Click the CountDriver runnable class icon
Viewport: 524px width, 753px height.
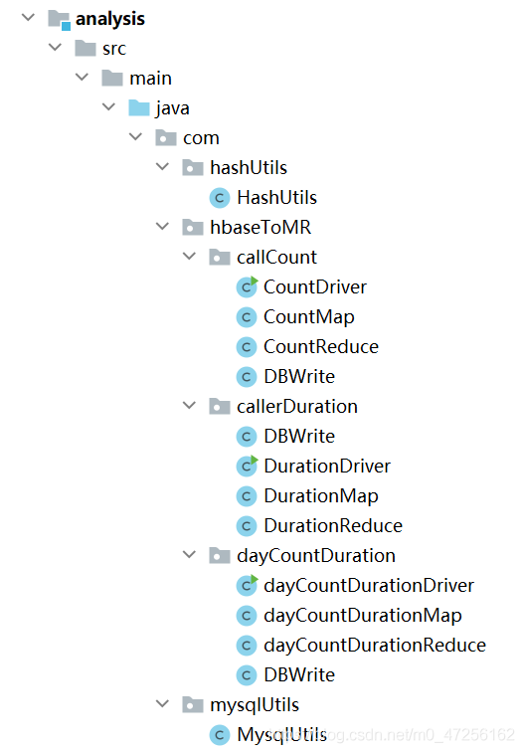[248, 286]
